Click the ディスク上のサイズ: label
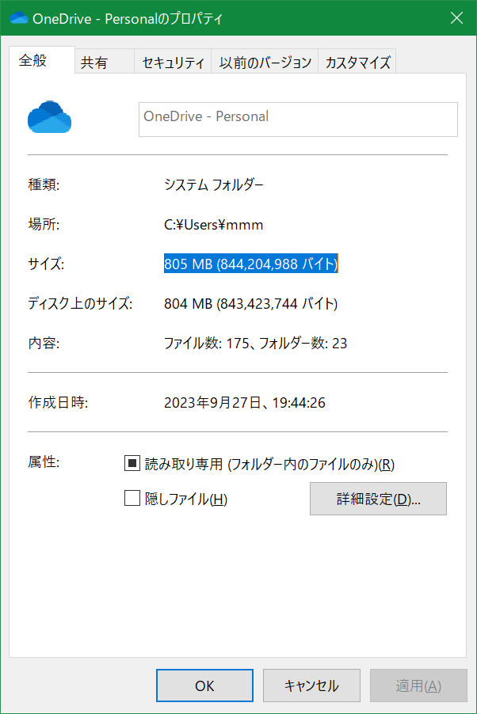The width and height of the screenshot is (477, 714). [x=80, y=303]
